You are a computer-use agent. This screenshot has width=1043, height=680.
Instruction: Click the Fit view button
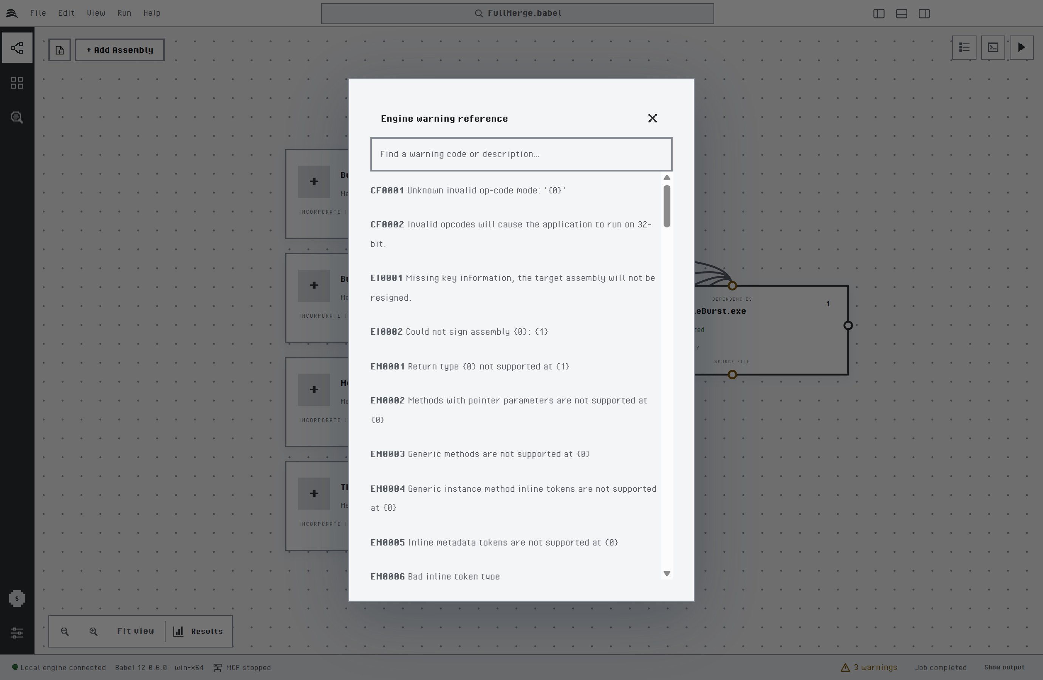pyautogui.click(x=135, y=631)
